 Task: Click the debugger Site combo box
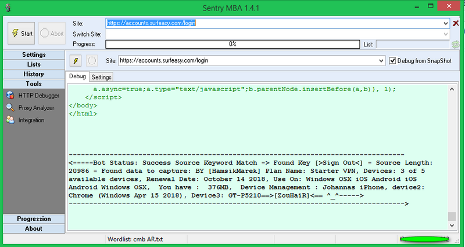[252, 61]
